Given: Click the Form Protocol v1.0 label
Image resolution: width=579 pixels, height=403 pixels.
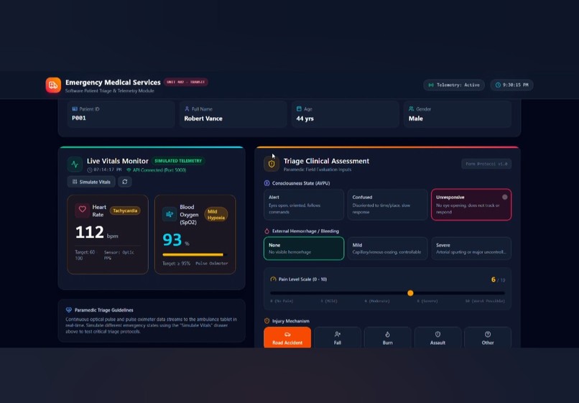Looking at the screenshot, I should (486, 164).
